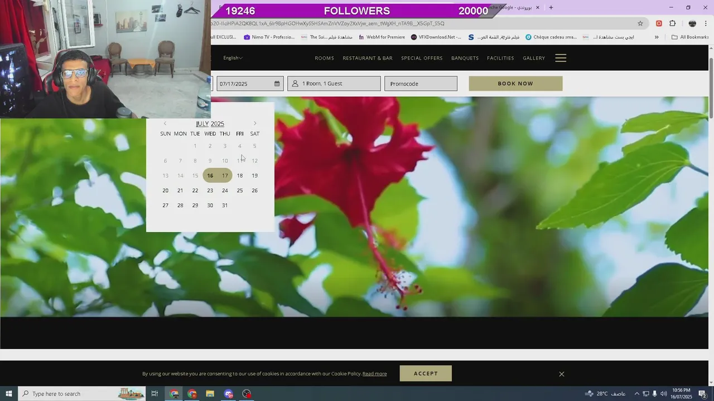Open the Windows Start menu

[8, 394]
